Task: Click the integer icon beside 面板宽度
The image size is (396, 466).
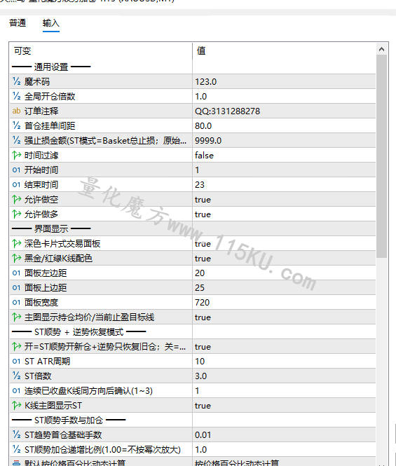Action: [x=16, y=303]
